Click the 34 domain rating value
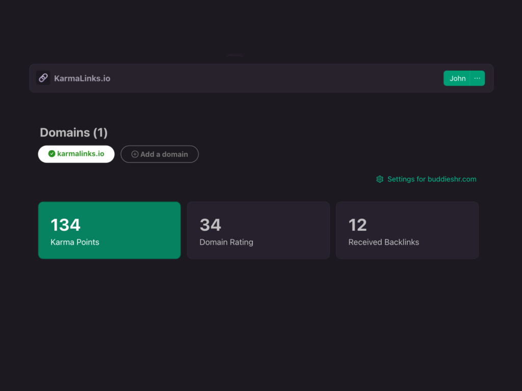 point(210,225)
